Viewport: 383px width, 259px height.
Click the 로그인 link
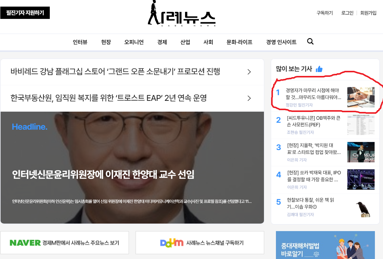click(x=347, y=13)
